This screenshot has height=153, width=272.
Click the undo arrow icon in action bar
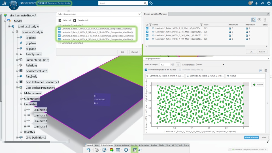tap(88, 150)
